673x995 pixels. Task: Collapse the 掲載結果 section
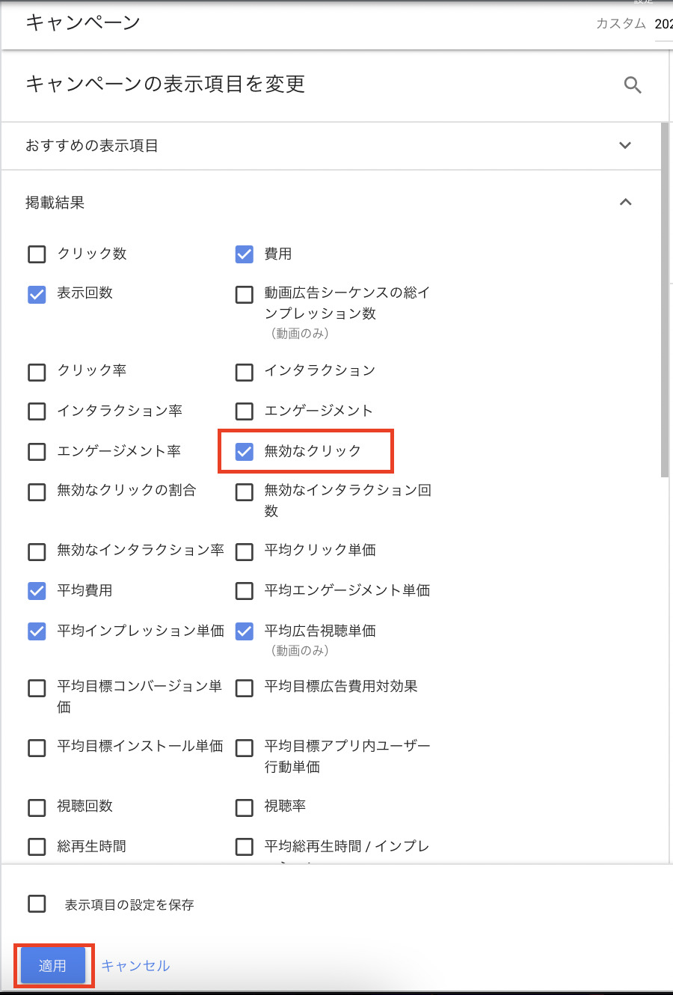(x=625, y=202)
